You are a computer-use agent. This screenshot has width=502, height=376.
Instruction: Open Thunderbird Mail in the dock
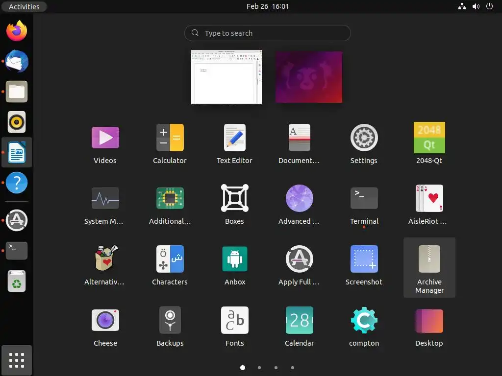click(17, 61)
